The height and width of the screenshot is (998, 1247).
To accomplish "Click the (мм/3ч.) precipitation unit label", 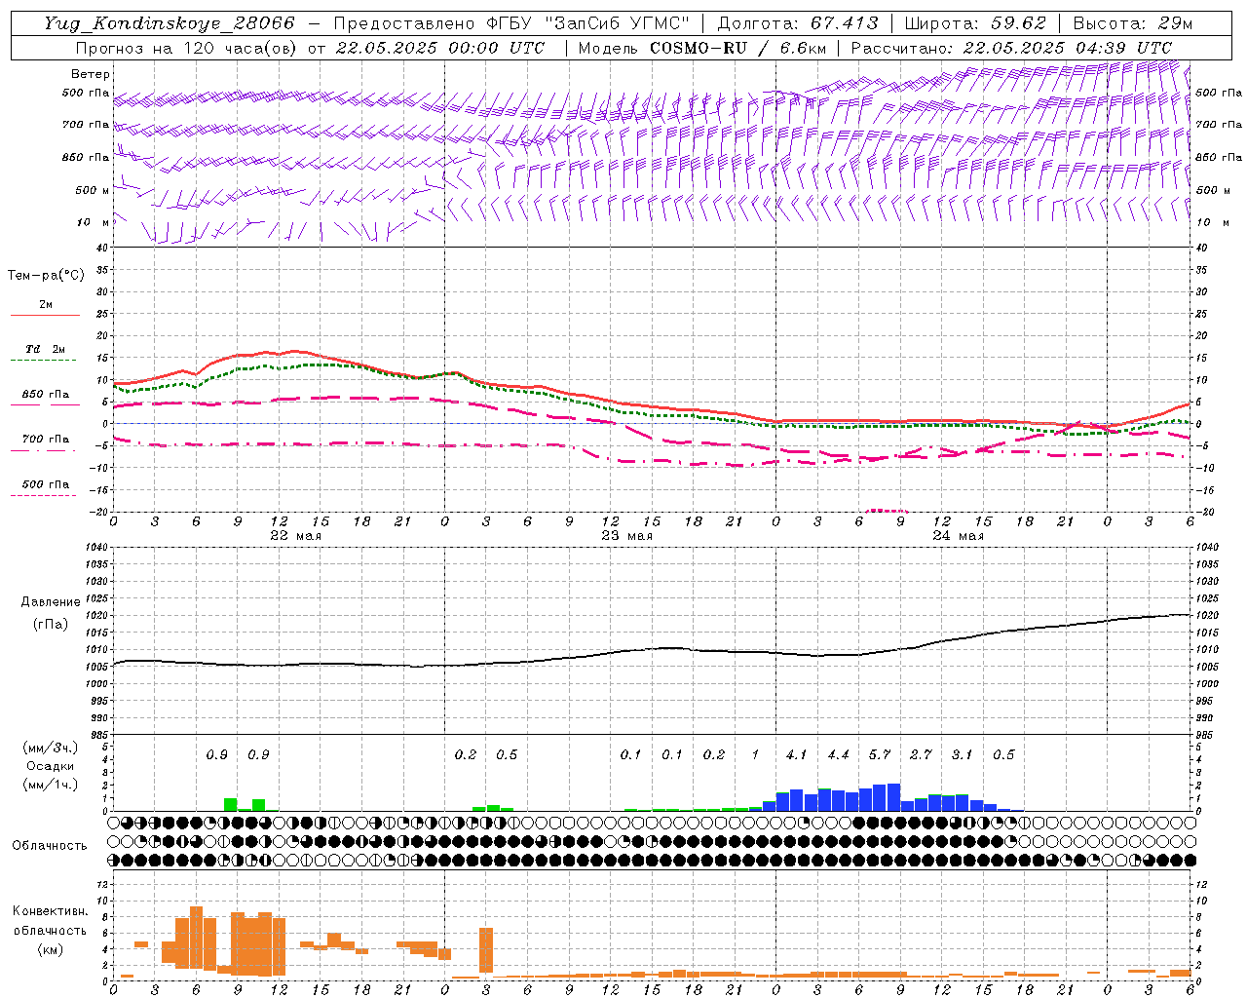I will point(51,748).
